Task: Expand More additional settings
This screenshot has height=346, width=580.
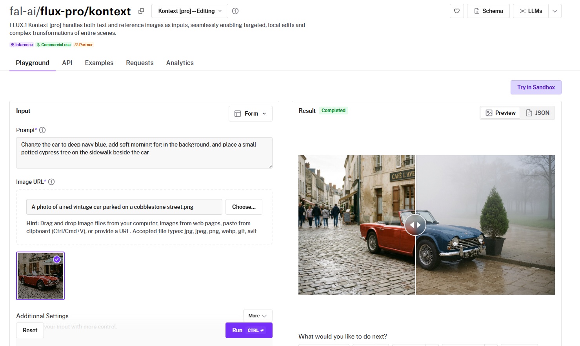Action: tap(257, 316)
